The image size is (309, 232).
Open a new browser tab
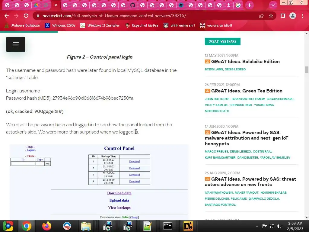[x=250, y=5]
